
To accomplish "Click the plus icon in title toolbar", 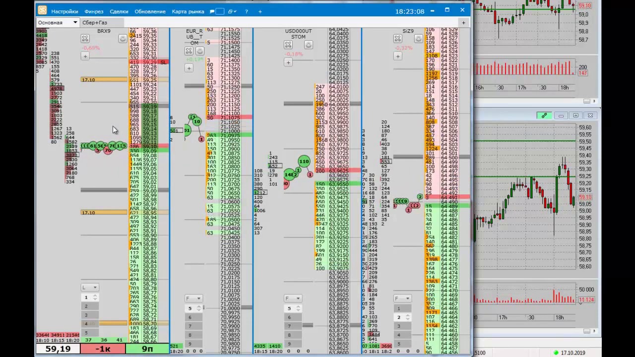I will 260,11.
